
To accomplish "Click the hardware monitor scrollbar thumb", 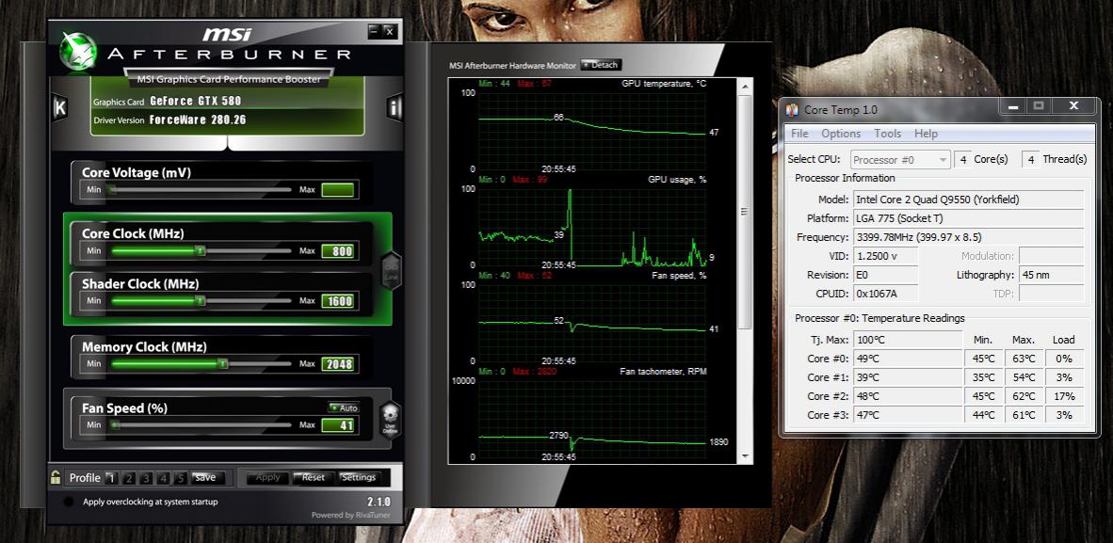I will click(745, 212).
